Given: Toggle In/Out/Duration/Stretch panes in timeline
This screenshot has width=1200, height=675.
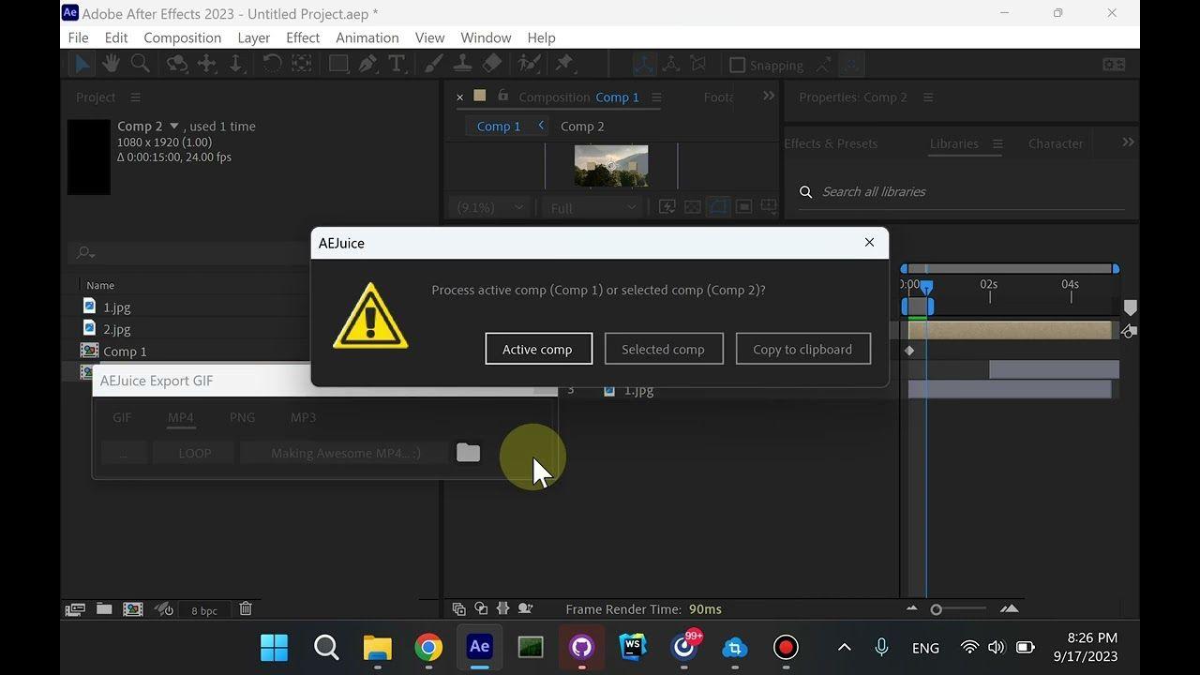Looking at the screenshot, I should [x=503, y=609].
